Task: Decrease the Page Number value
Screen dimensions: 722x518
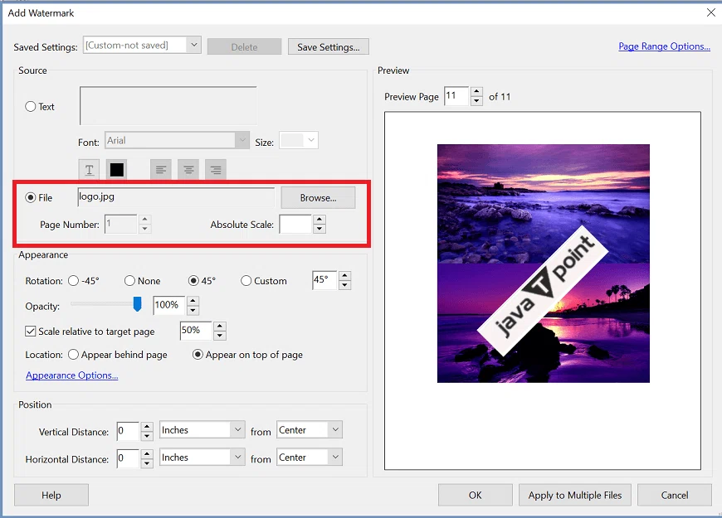Action: (144, 229)
